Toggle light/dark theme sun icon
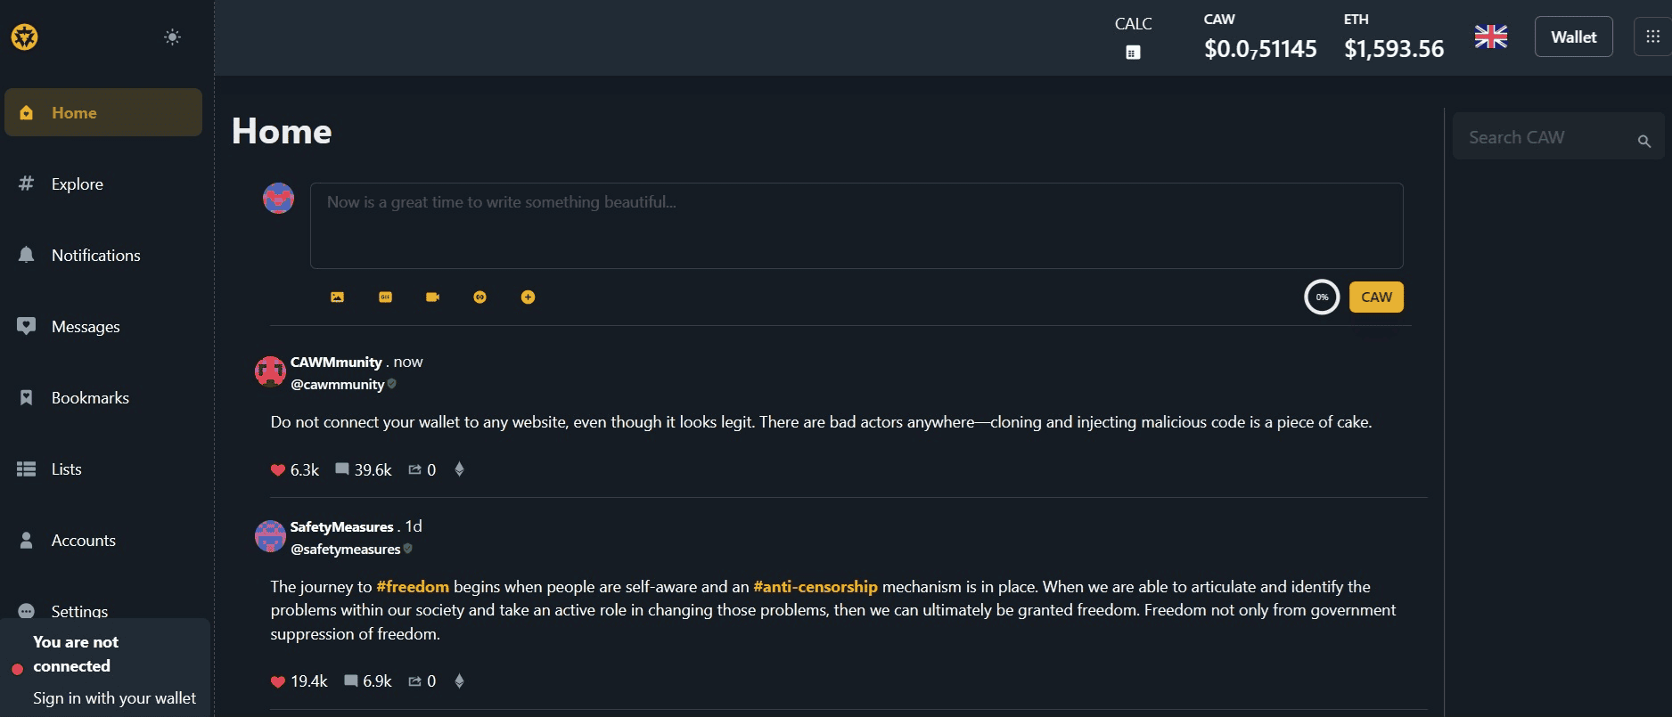 pyautogui.click(x=172, y=37)
